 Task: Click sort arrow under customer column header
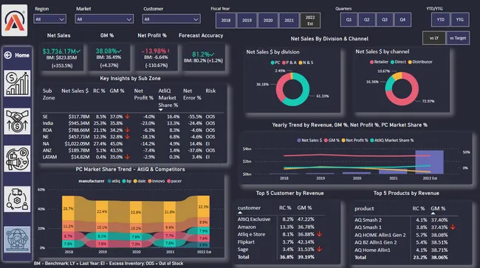click(x=240, y=213)
